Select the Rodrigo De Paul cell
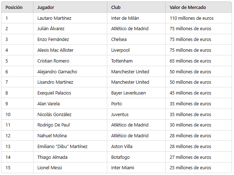Image resolution: width=234 pixels, height=175 pixels. pyautogui.click(x=54, y=125)
